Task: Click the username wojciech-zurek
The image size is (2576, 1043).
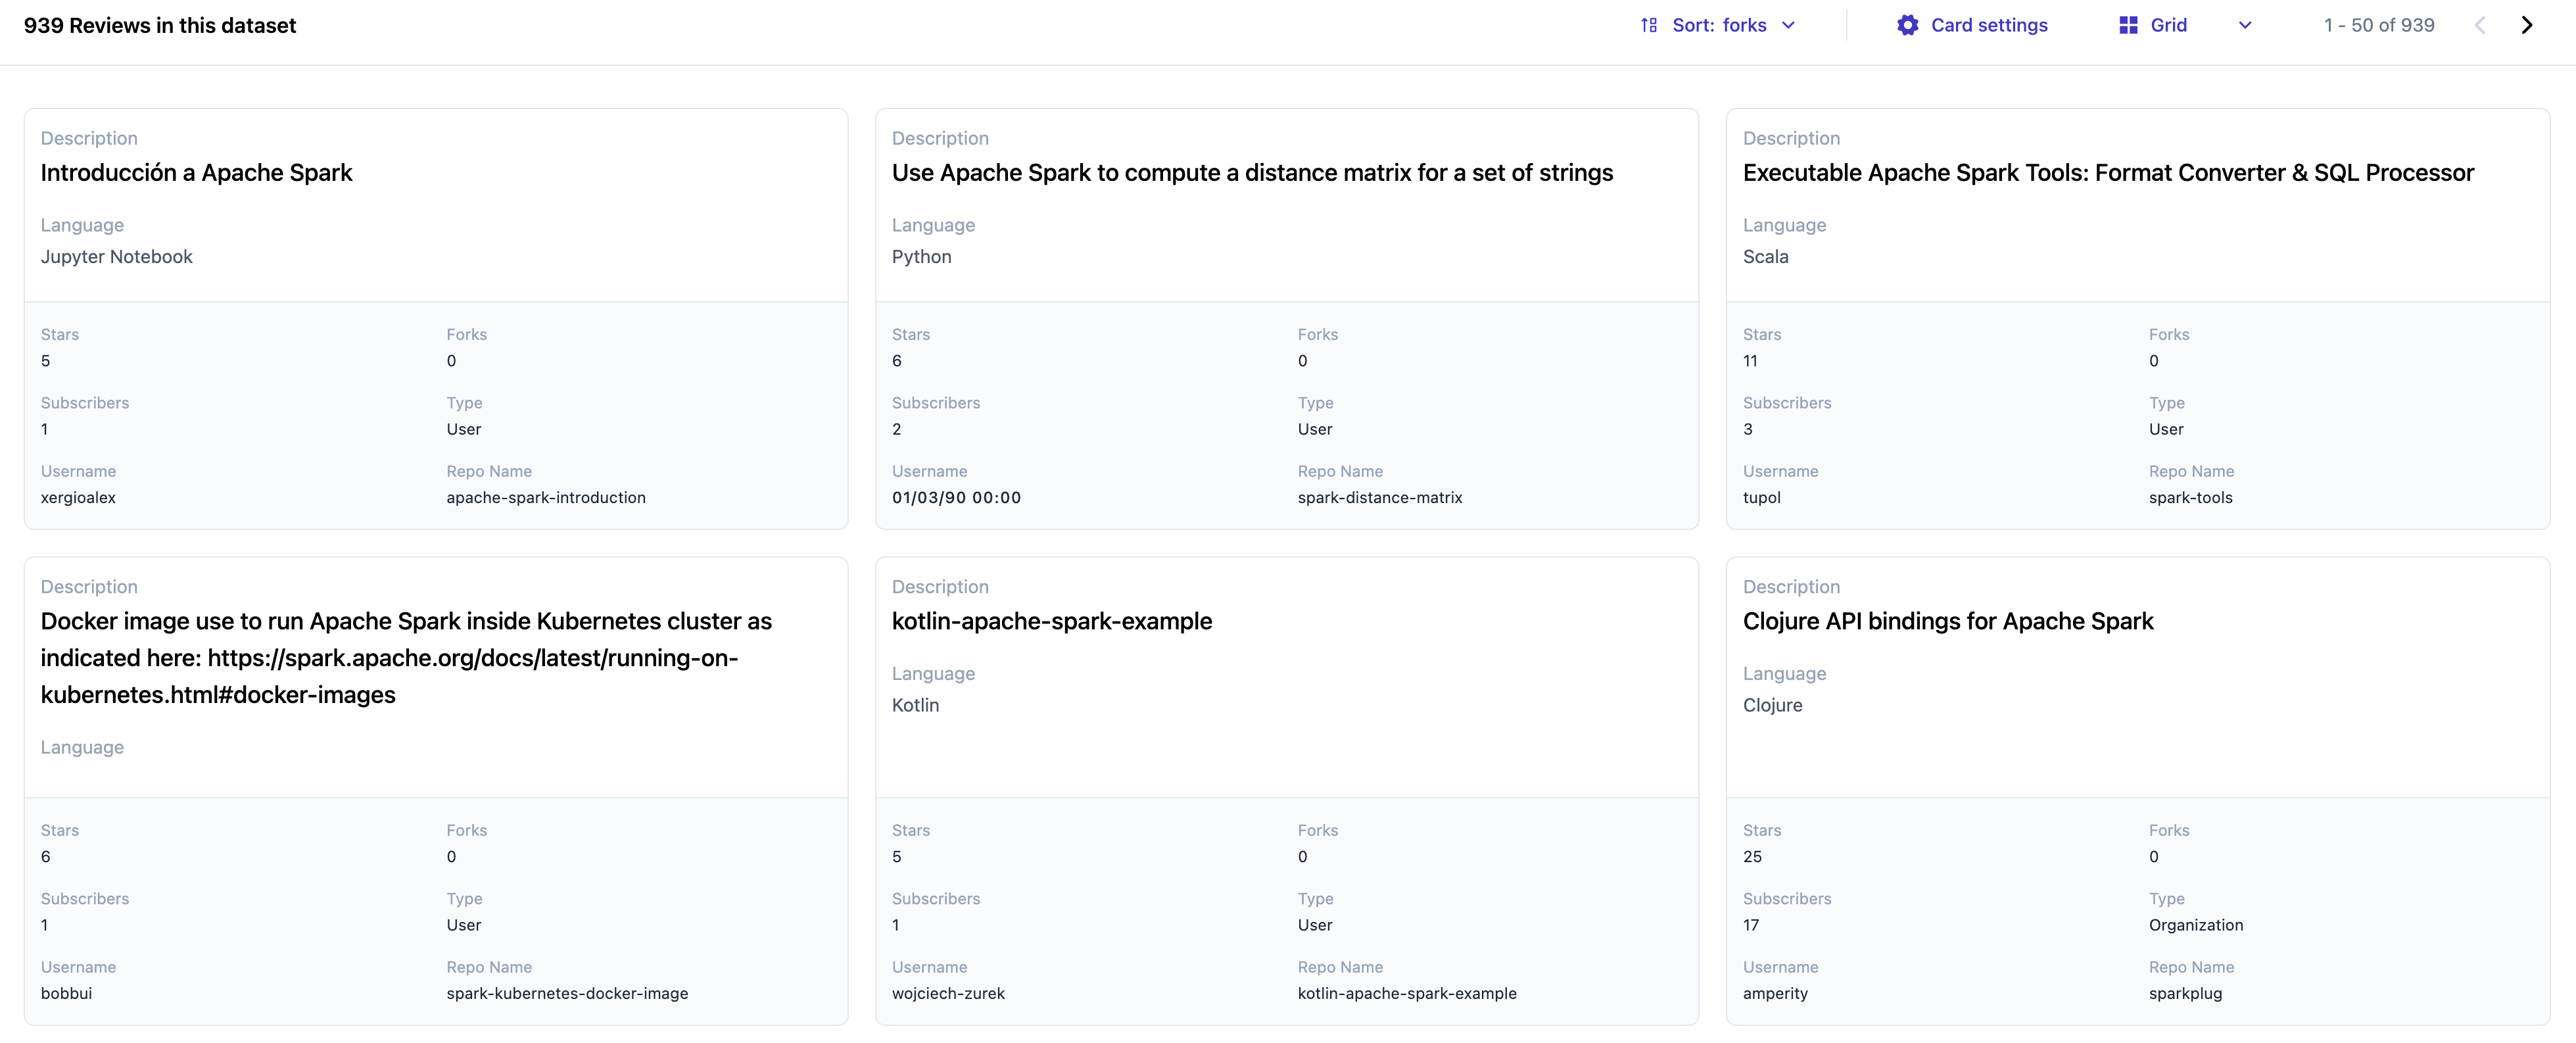Action: (947, 993)
